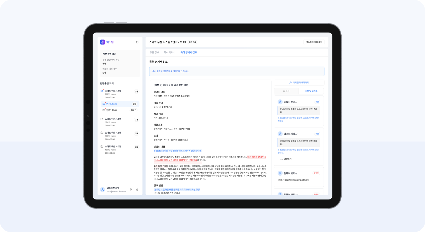The image size is (425, 232).
Task: Click 테스트 사용자 avatar icon
Action: [x=280, y=134]
